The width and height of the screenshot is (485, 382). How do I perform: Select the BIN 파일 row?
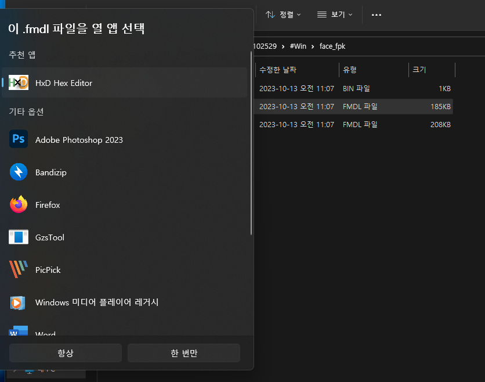pyautogui.click(x=353, y=89)
